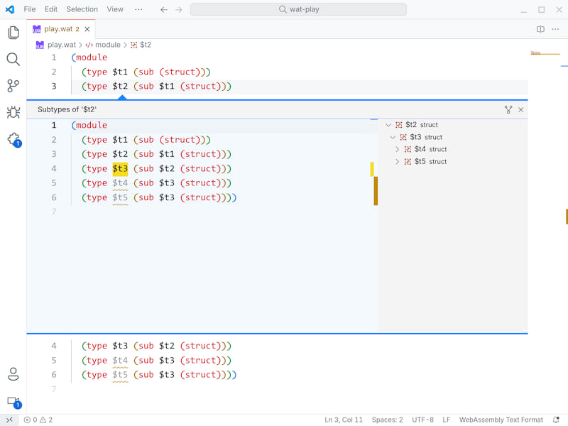The image size is (568, 426).
Task: Click the split editor right icon
Action: point(540,29)
